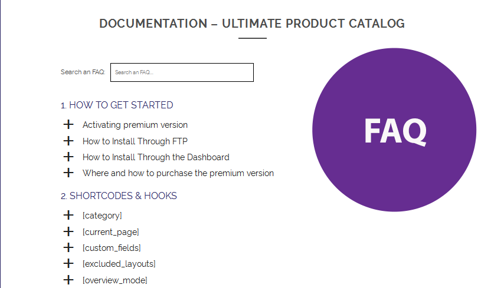Image resolution: width=504 pixels, height=288 pixels.
Task: Focus the Search an FAQ input field
Action: pyautogui.click(x=182, y=72)
